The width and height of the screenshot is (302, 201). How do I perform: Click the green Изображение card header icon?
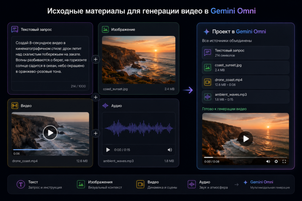[x=105, y=29]
